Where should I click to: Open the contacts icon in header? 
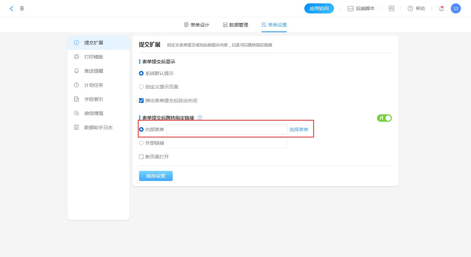coord(391,9)
